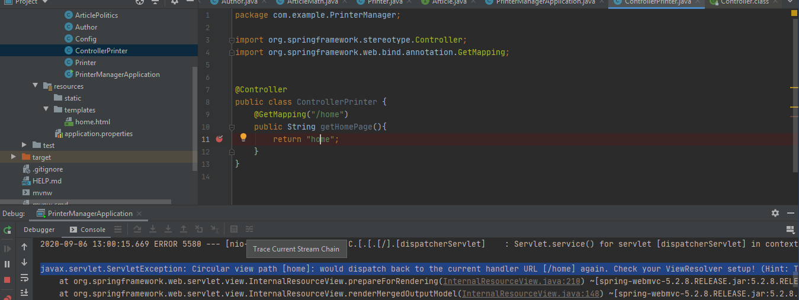
Task: Collapse all in the Project panel
Action: point(156,2)
